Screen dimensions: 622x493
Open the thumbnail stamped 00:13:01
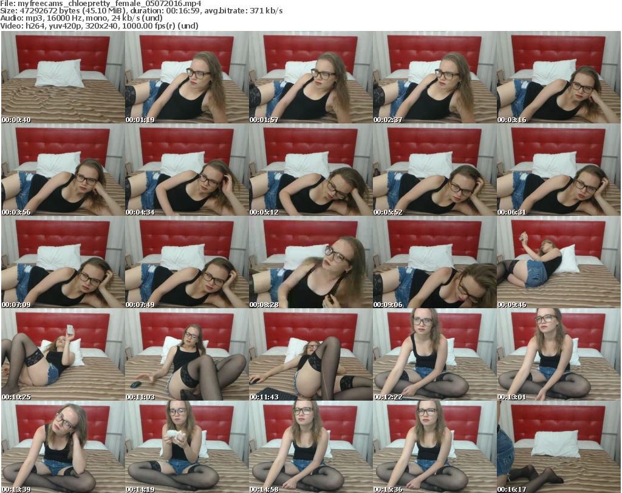point(558,355)
